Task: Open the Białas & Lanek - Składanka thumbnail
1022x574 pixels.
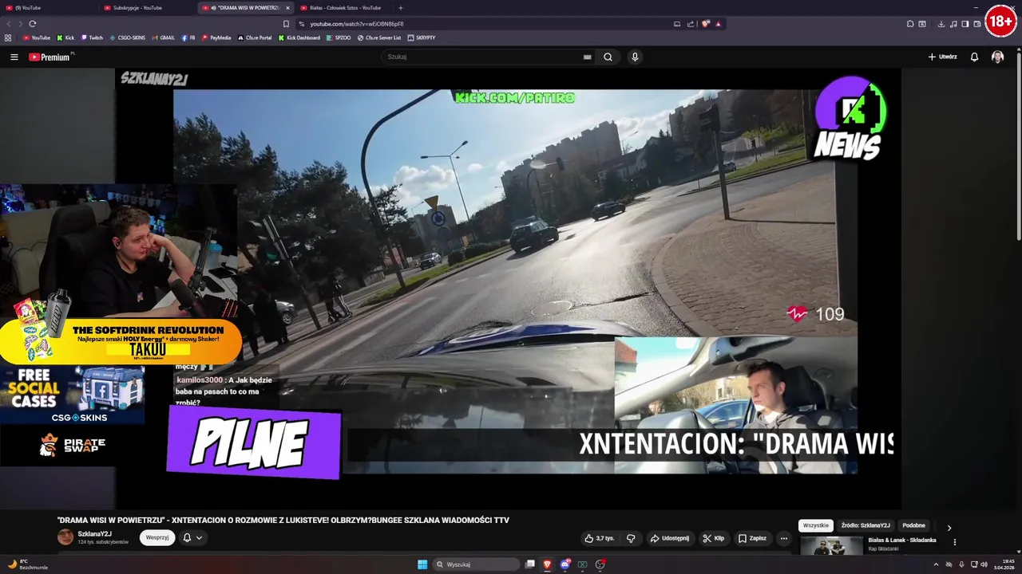Action: [x=831, y=546]
